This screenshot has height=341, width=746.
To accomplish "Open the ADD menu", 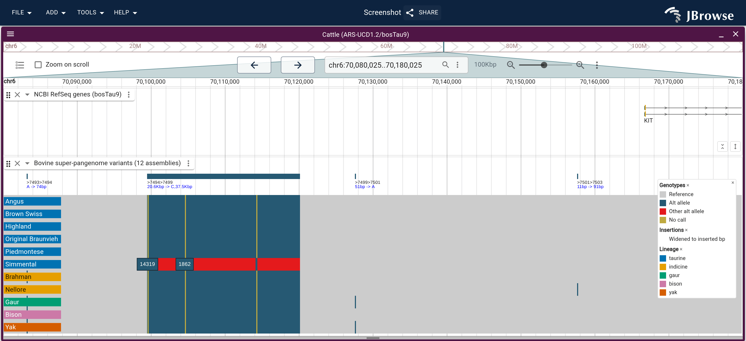I will 56,13.
